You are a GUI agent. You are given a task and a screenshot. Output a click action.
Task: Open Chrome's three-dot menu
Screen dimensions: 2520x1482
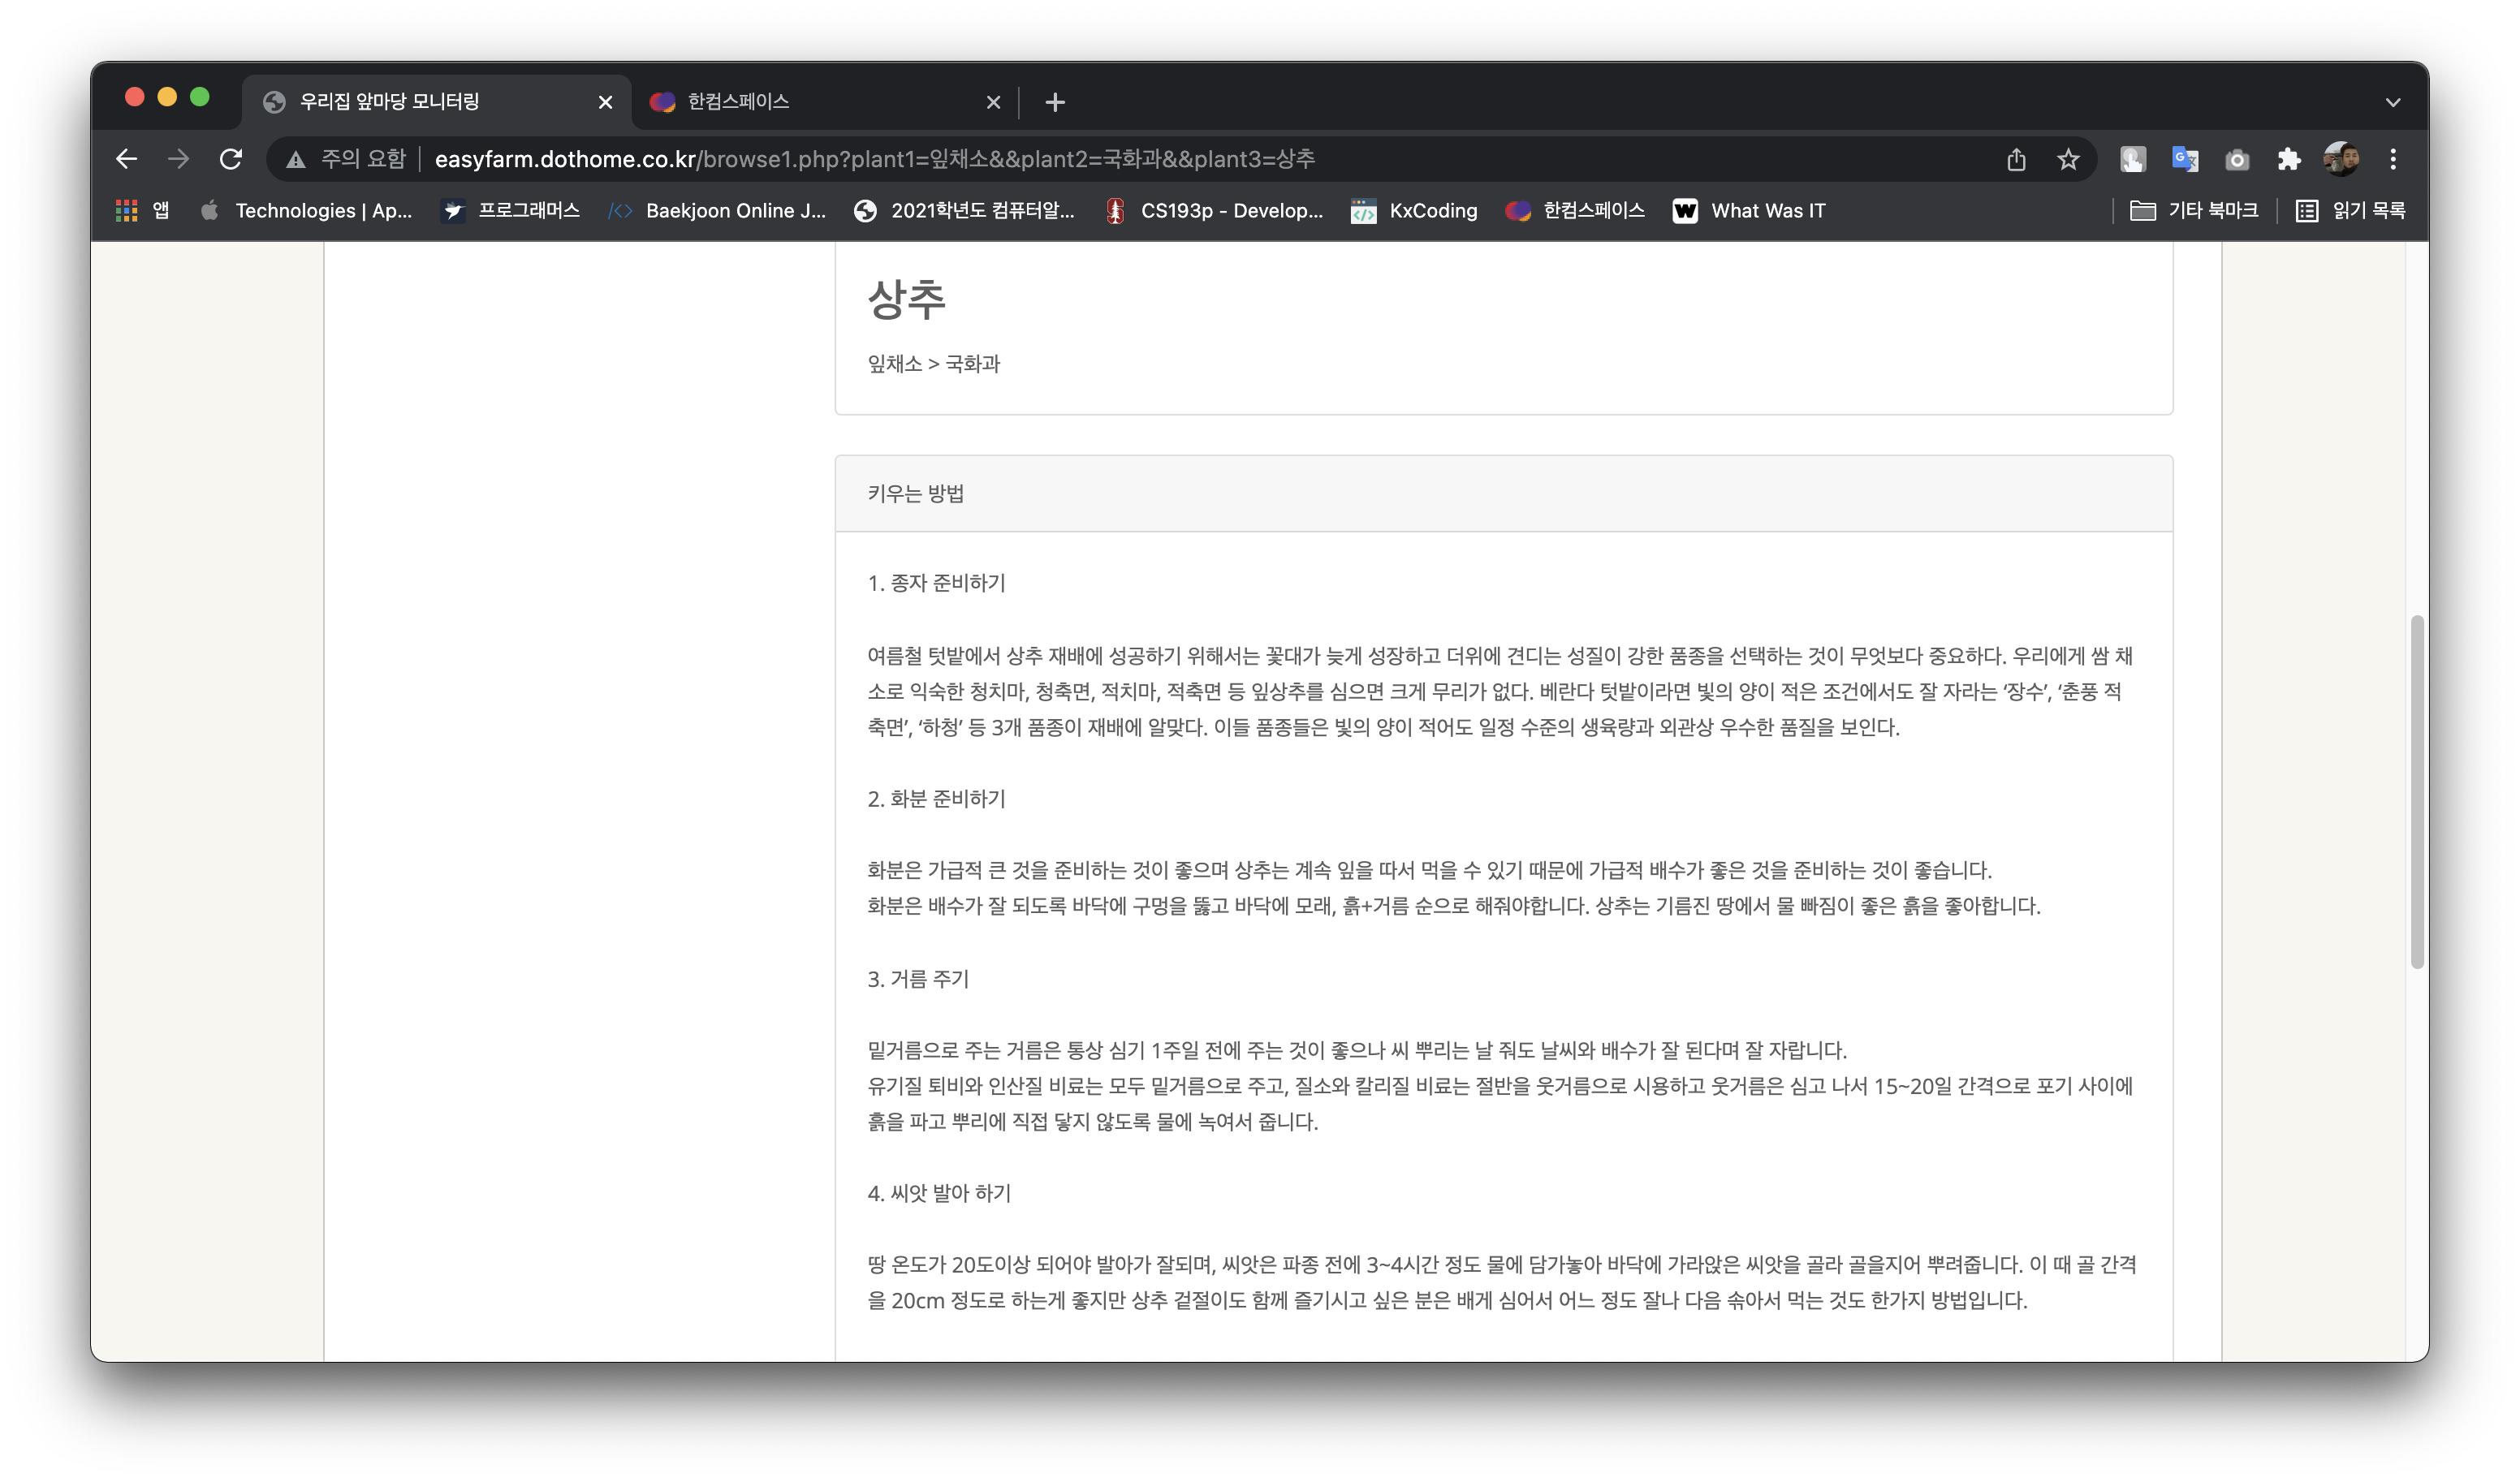(2393, 159)
